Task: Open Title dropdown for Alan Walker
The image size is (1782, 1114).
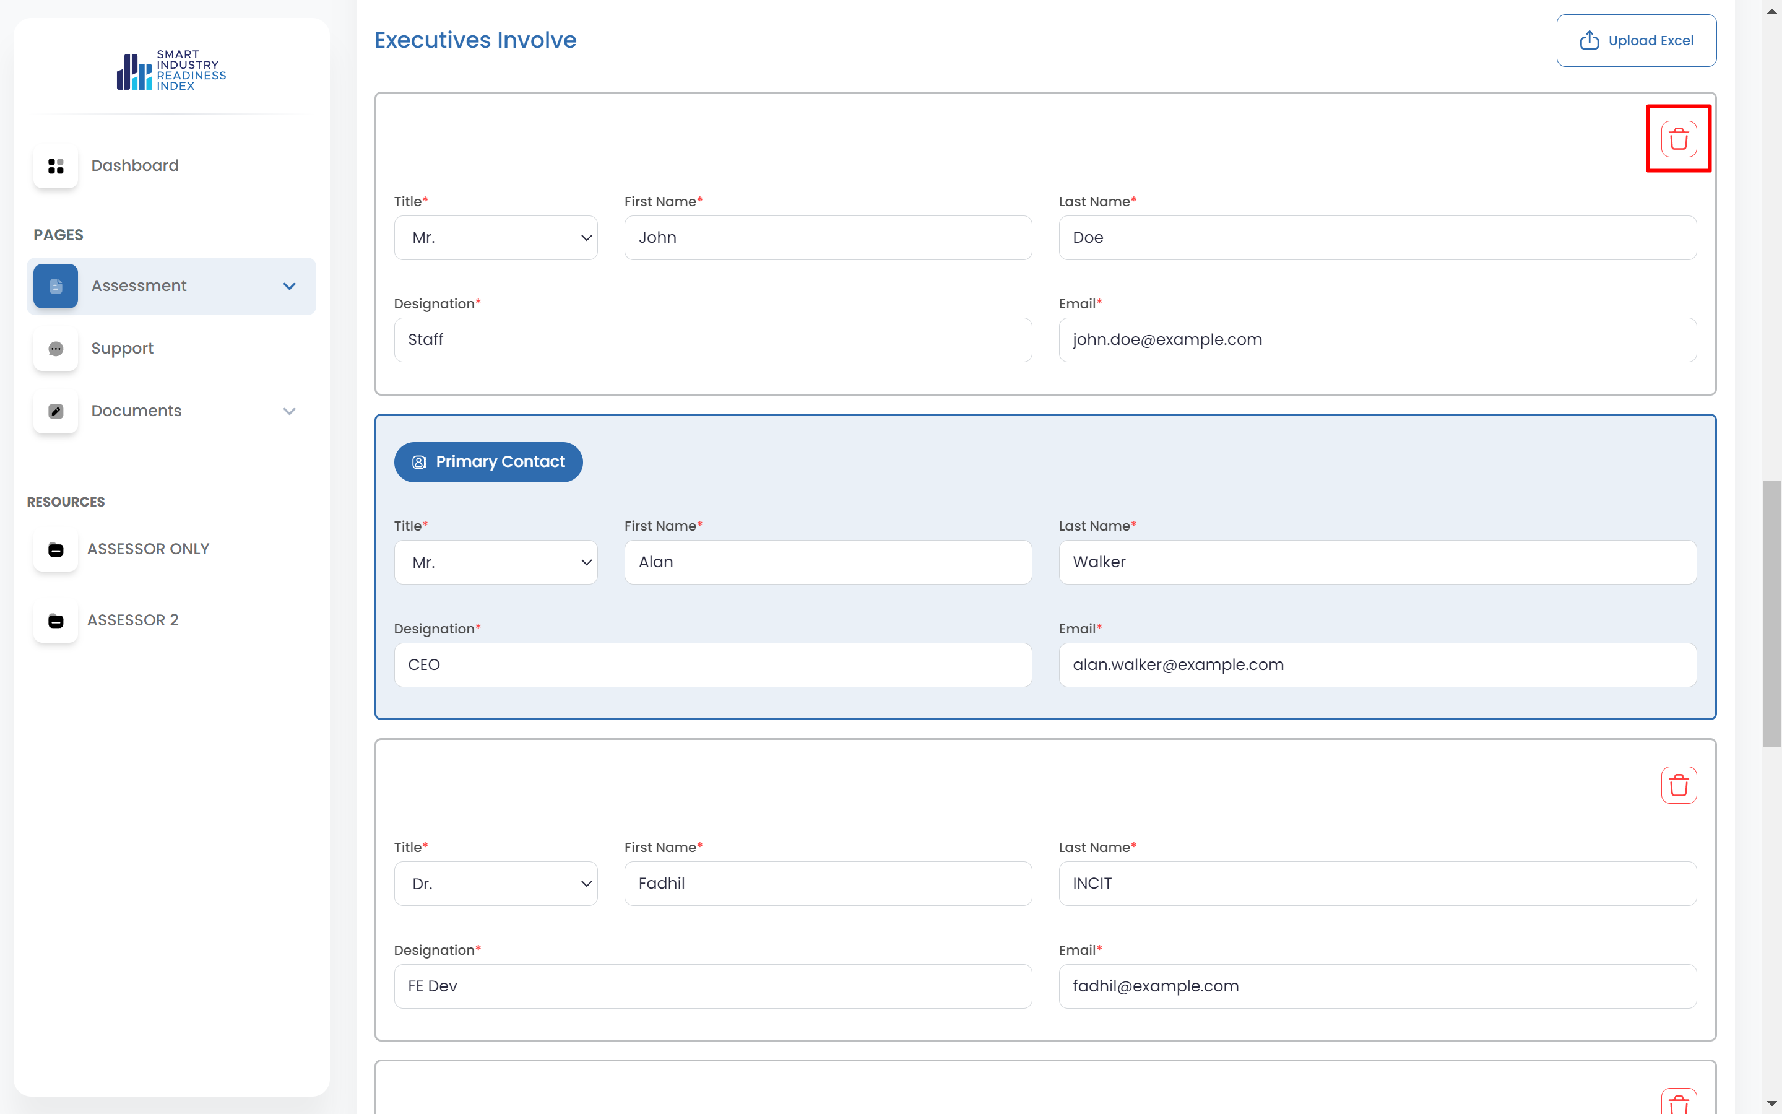Action: pos(496,562)
